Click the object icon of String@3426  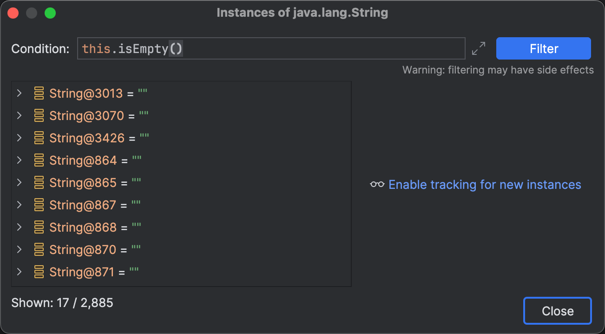pos(39,138)
